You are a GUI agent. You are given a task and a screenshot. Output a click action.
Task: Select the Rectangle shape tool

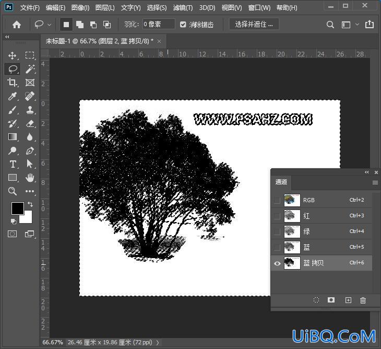[x=13, y=178]
